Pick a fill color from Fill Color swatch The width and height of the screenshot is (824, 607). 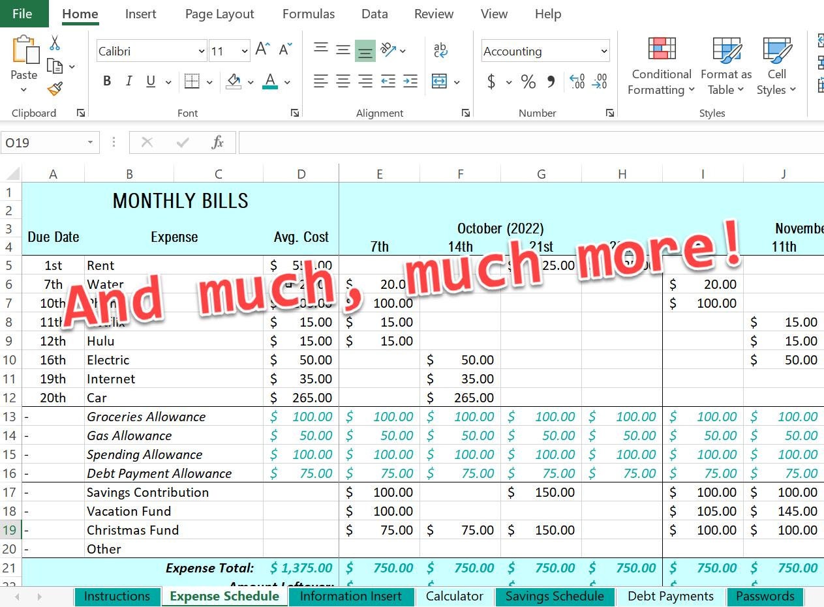pyautogui.click(x=232, y=81)
